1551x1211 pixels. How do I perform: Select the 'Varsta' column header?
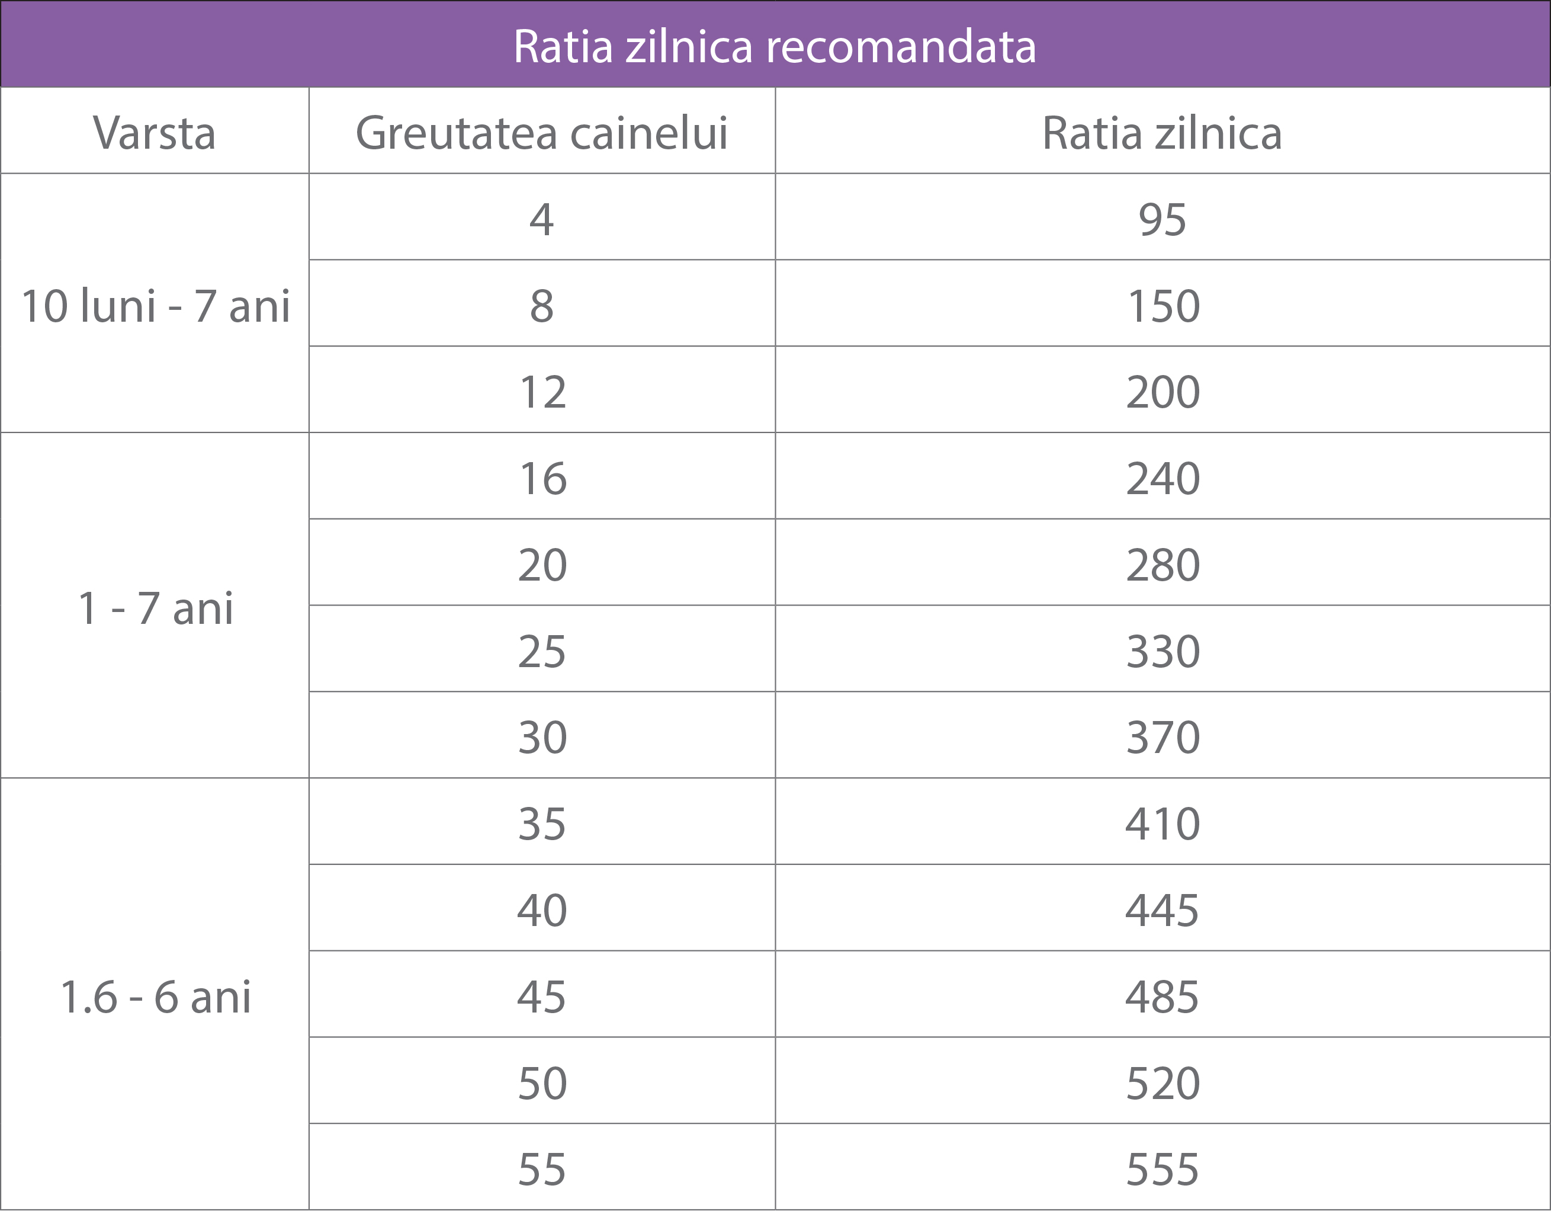(x=155, y=131)
